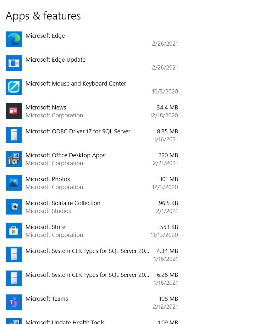Image resolution: width=254 pixels, height=324 pixels.
Task: Click the 8.35 MB size value
Action: (x=167, y=131)
